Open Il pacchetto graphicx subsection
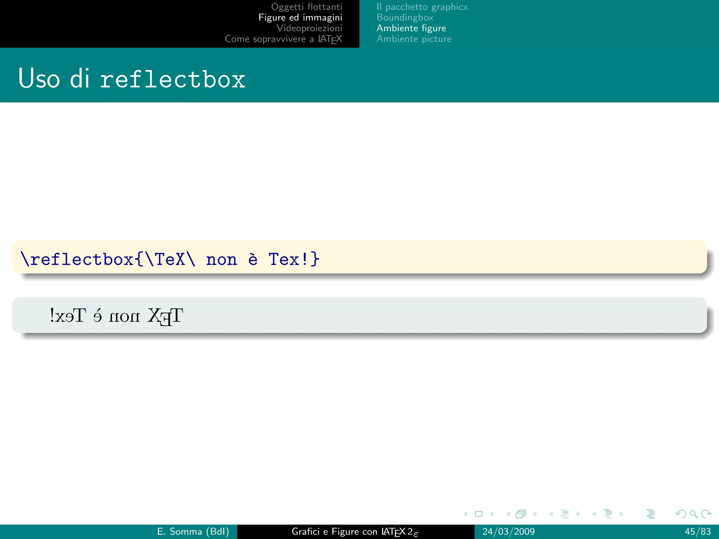This screenshot has height=539, width=719. pos(422,7)
